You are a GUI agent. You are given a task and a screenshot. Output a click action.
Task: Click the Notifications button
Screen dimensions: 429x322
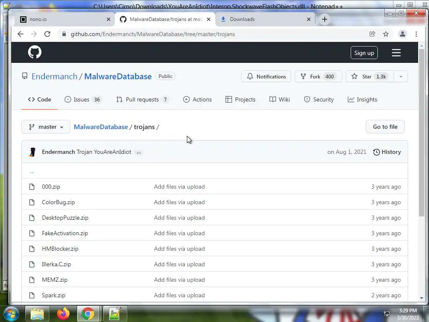266,76
